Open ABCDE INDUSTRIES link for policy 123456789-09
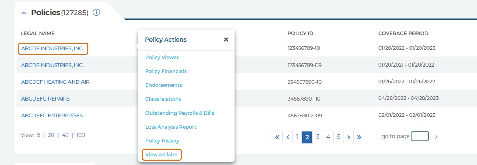The image size is (477, 165). tap(53, 65)
